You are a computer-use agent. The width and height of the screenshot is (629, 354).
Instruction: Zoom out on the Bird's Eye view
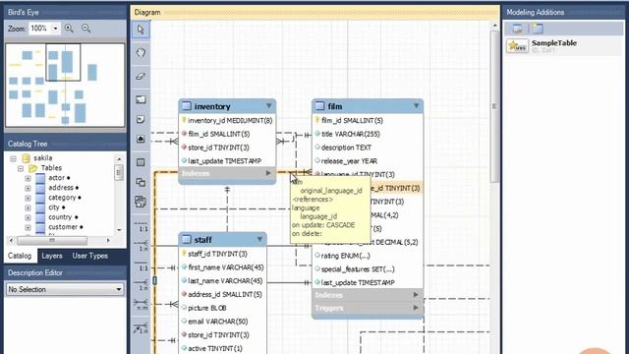[86, 29]
